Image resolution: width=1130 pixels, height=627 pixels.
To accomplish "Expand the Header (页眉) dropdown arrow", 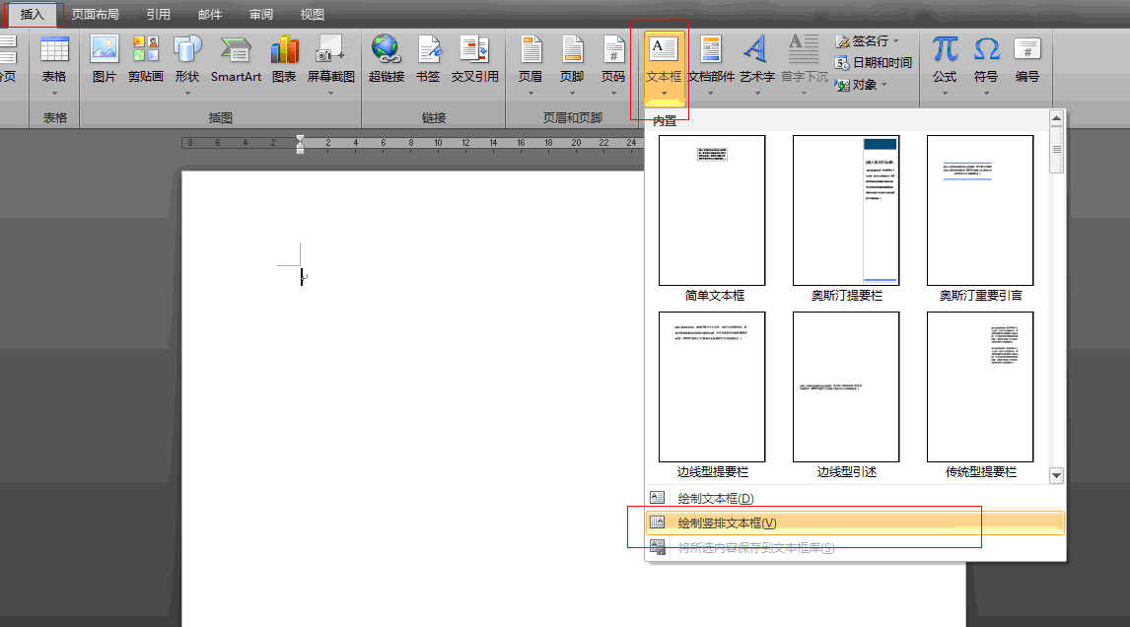I will click(531, 93).
